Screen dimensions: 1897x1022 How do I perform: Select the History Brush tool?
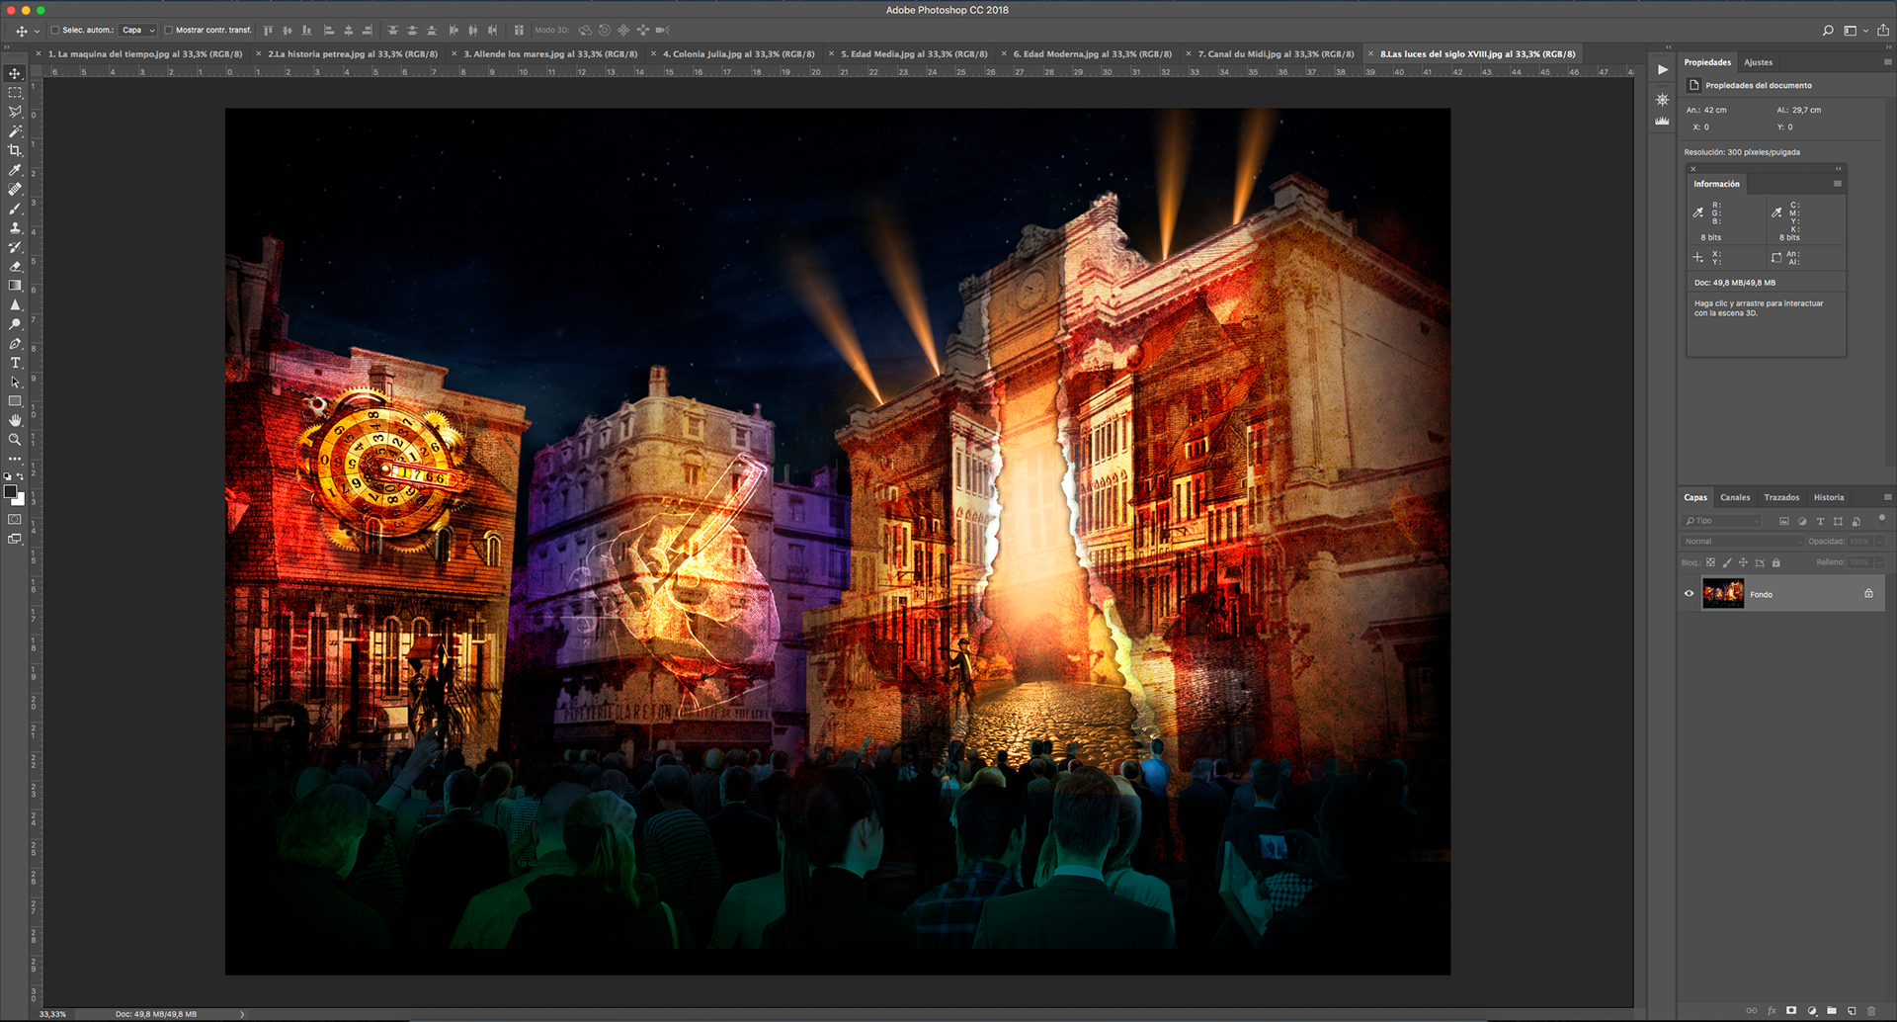tap(15, 247)
